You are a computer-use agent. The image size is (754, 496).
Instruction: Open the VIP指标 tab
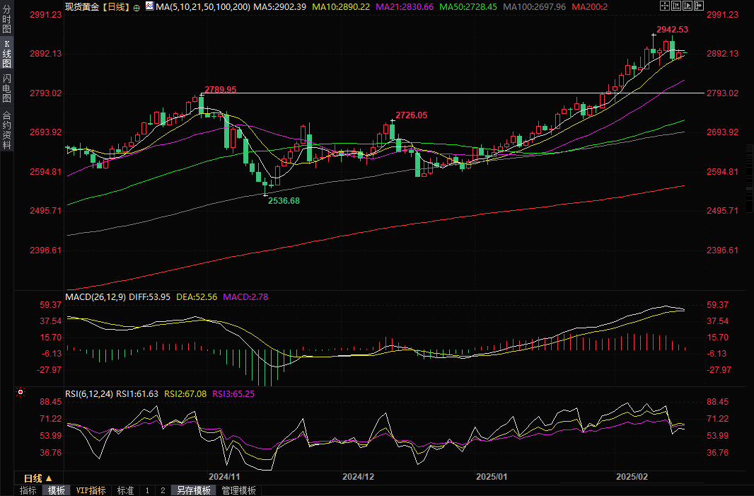pyautogui.click(x=91, y=490)
